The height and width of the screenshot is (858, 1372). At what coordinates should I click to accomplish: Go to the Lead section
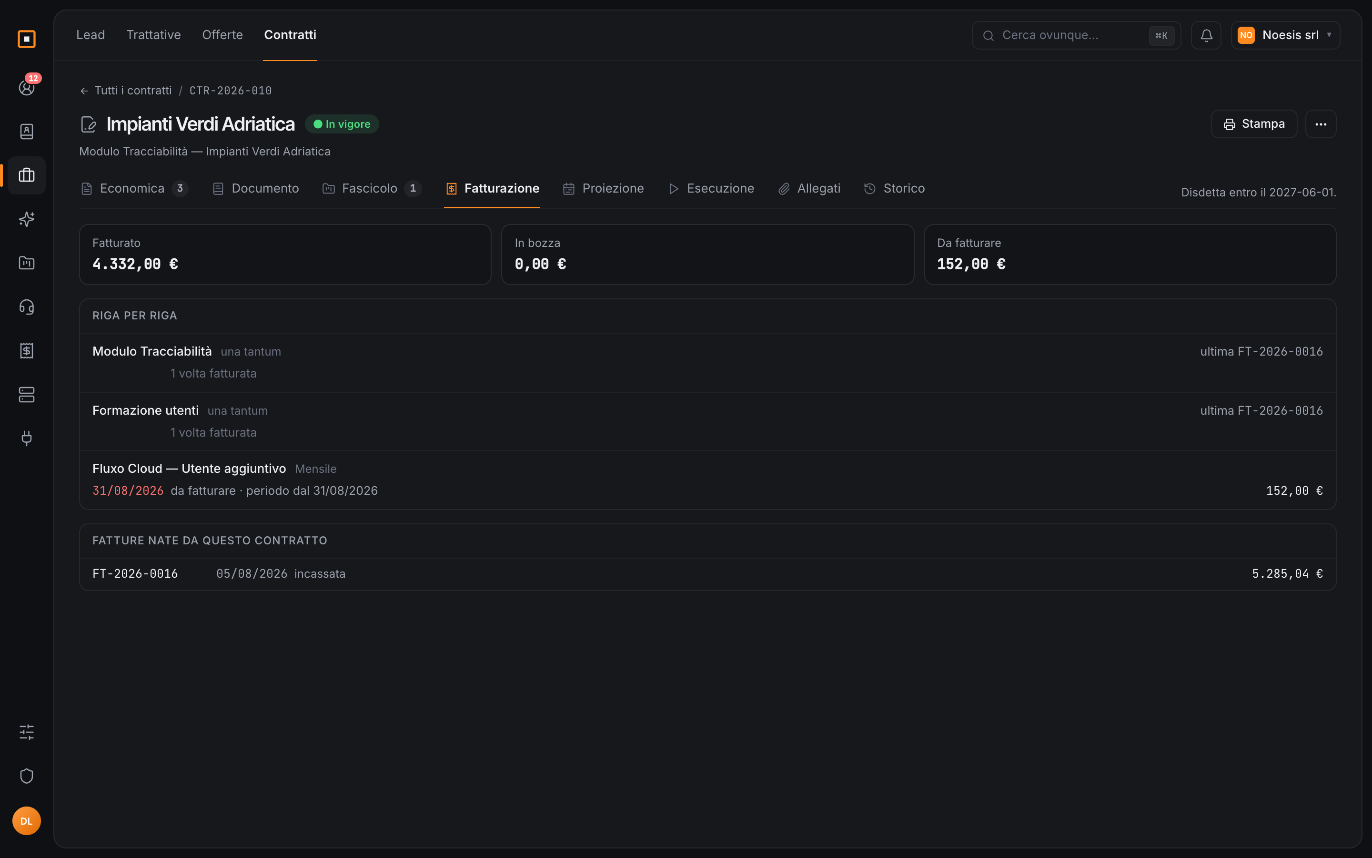(x=91, y=35)
